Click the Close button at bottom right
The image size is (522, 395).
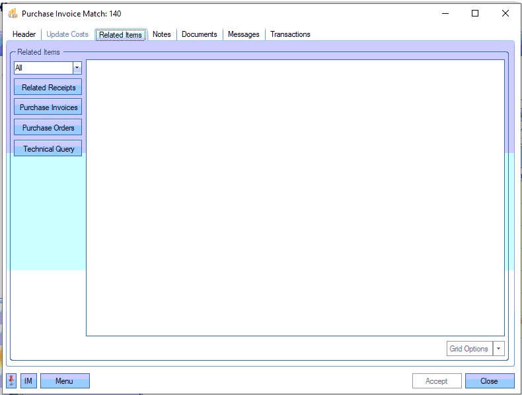click(x=490, y=380)
